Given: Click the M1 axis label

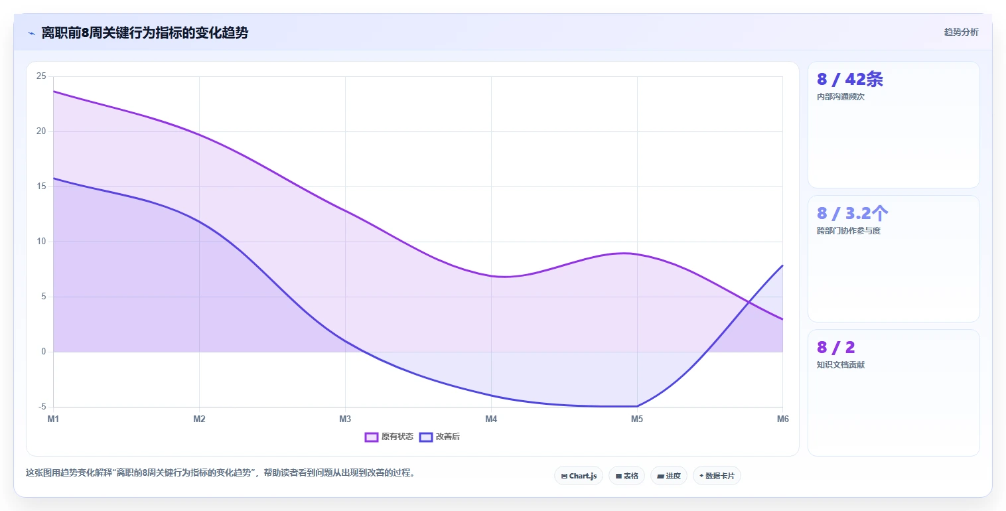Looking at the screenshot, I should [x=53, y=419].
